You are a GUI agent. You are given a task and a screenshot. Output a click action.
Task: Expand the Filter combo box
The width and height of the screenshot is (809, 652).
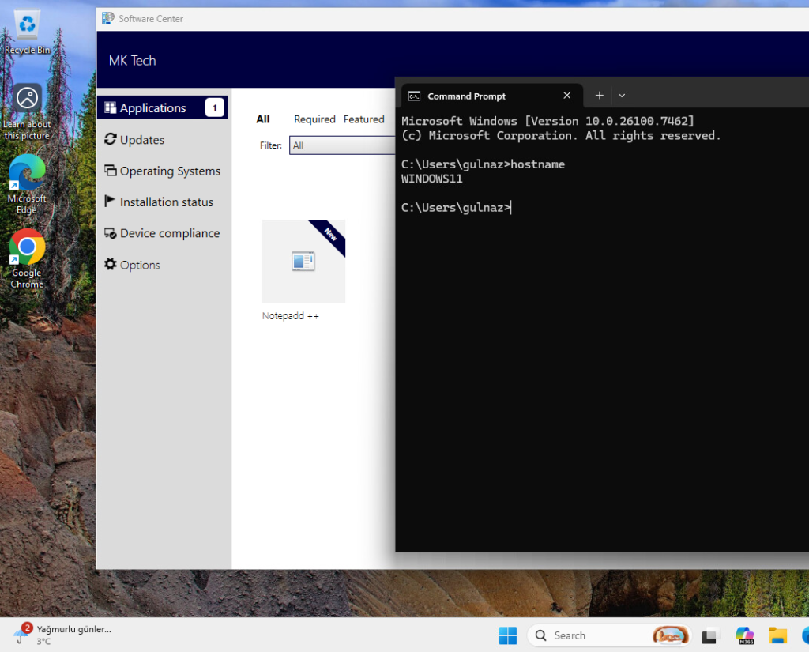(x=342, y=145)
